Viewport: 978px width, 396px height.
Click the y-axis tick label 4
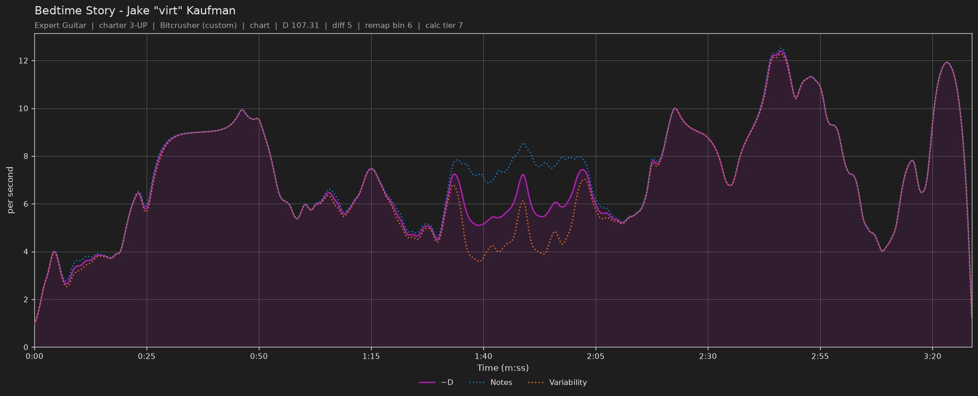coord(27,252)
